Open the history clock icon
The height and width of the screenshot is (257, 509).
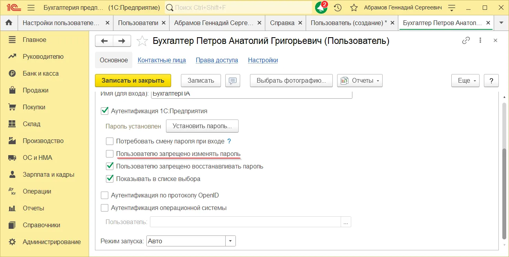click(338, 7)
